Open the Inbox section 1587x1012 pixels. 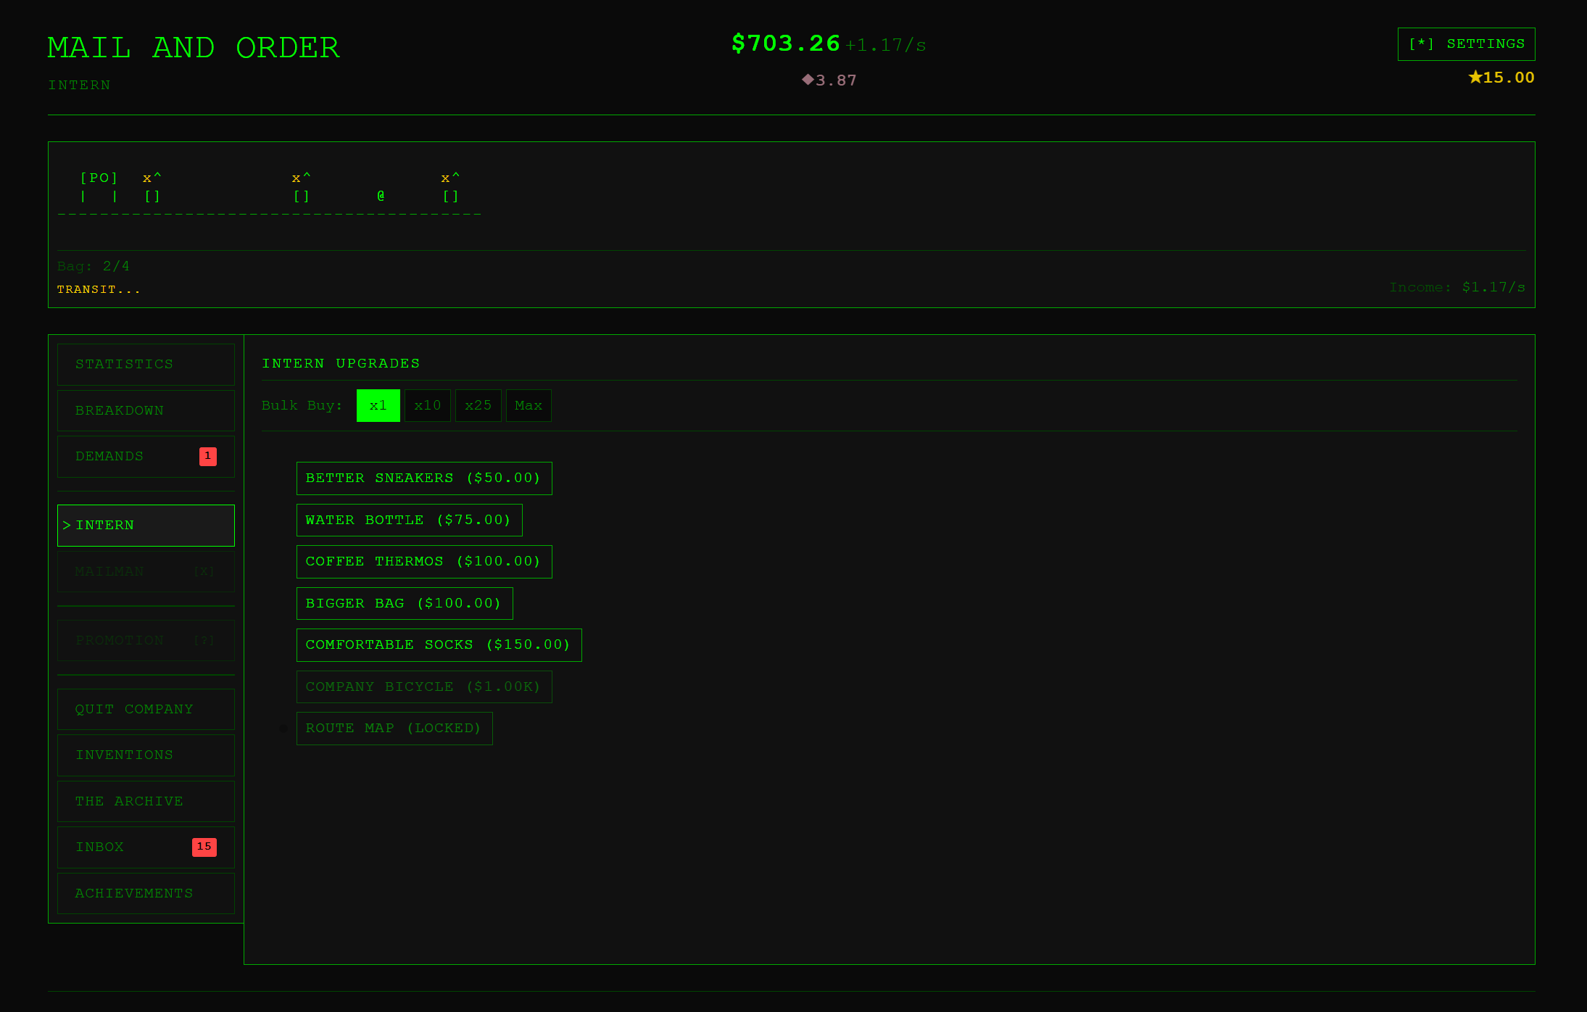[x=146, y=847]
